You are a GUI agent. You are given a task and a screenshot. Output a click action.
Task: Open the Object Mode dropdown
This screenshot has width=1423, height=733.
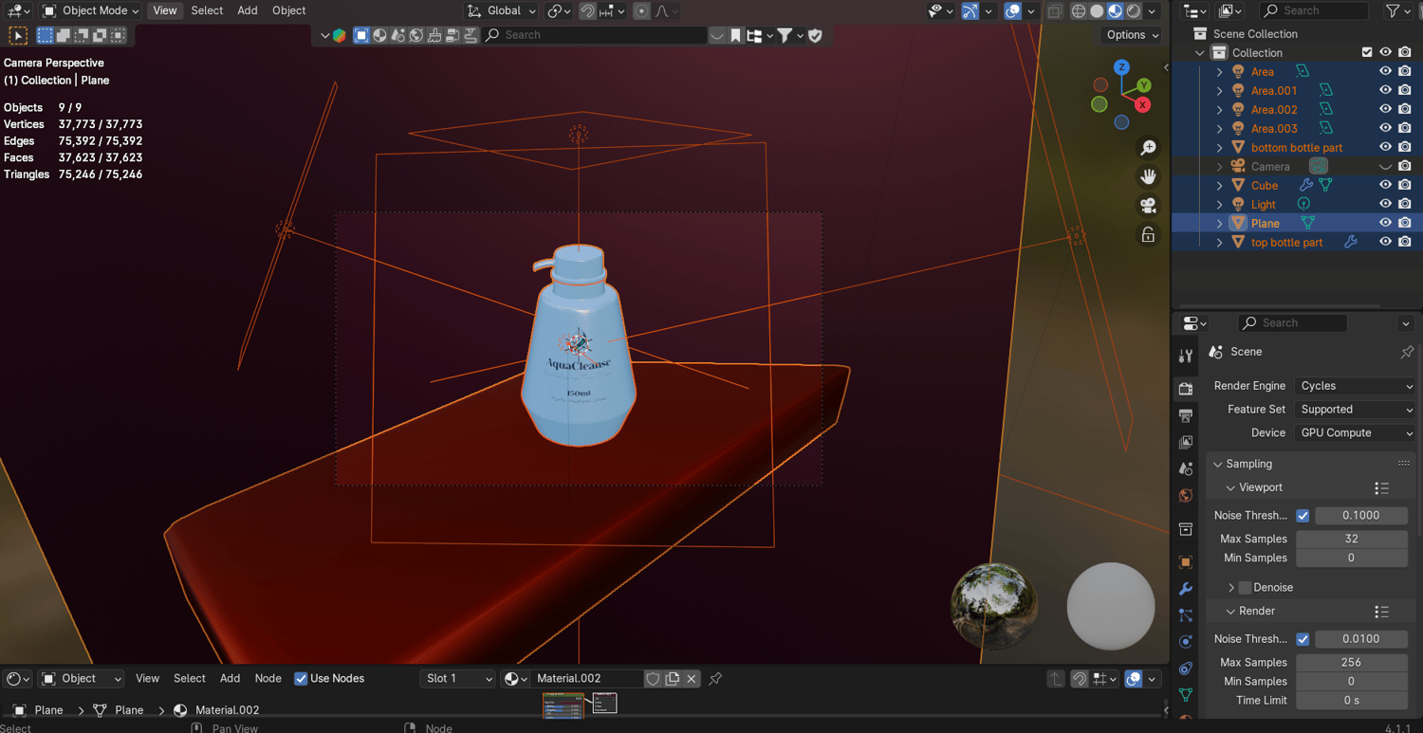(x=91, y=11)
